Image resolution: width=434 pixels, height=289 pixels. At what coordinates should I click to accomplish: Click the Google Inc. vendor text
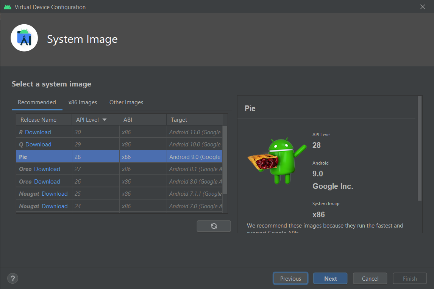pyautogui.click(x=333, y=186)
